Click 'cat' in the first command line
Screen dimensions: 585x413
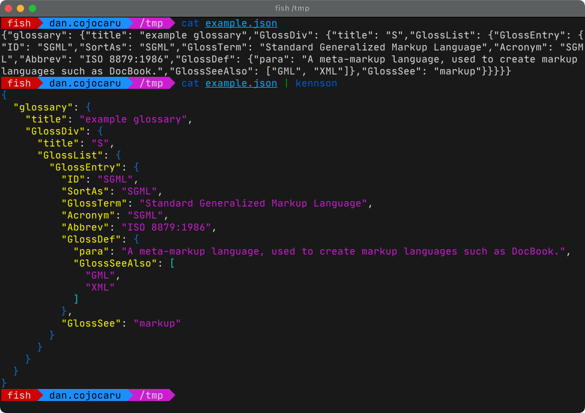click(190, 23)
